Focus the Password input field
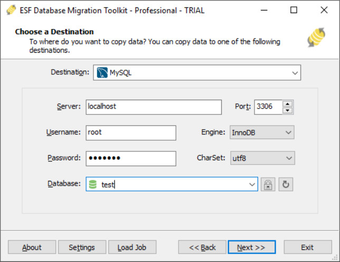 pyautogui.click(x=130, y=158)
